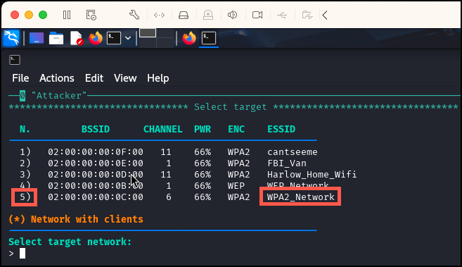This screenshot has height=267, width=462.
Task: Open the Actions menu
Action: 57,78
